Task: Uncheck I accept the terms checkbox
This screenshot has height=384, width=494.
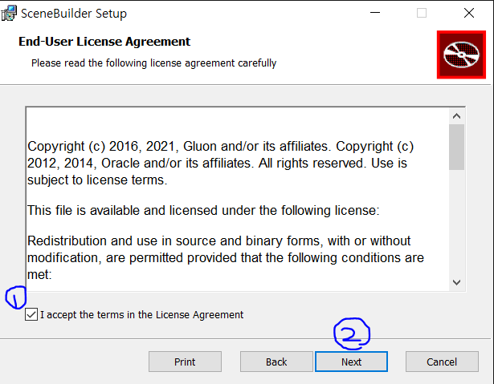Action: pyautogui.click(x=31, y=314)
